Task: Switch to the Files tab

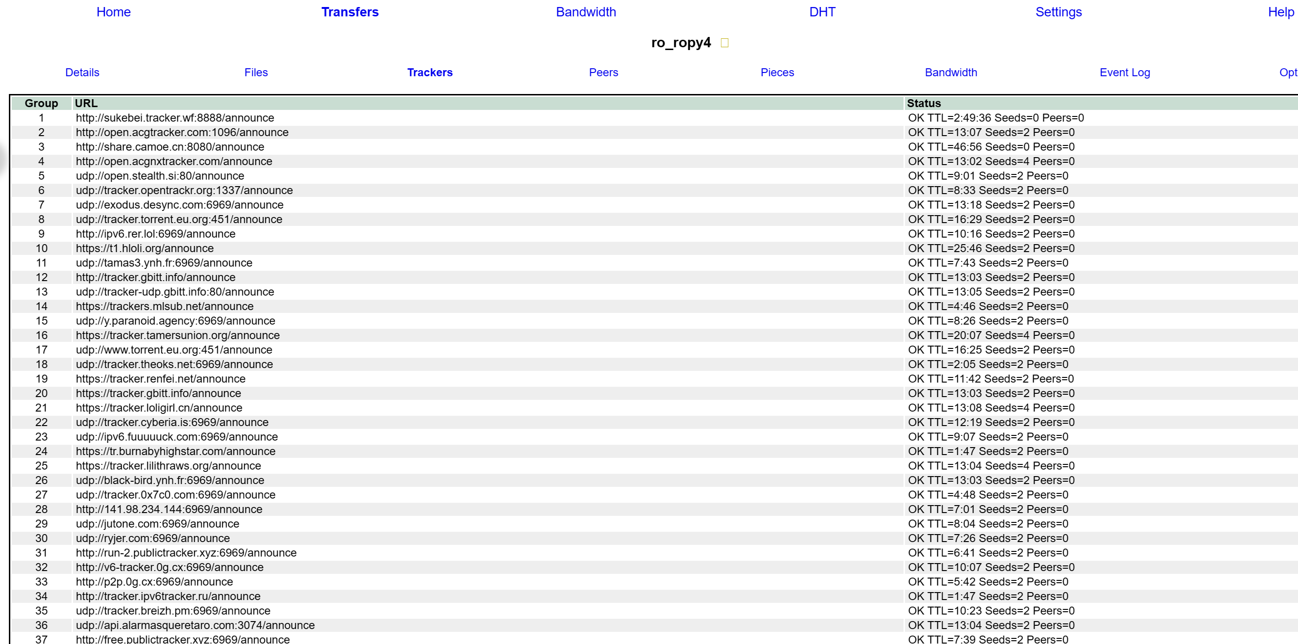Action: click(256, 72)
